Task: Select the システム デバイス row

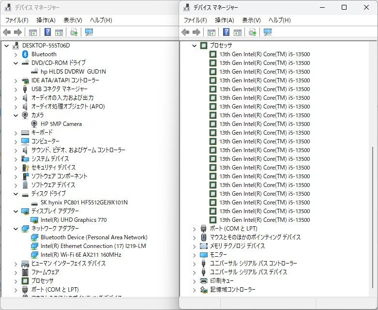Action: [50, 159]
